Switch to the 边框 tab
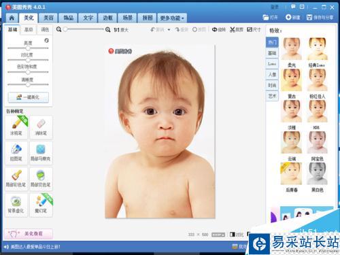The height and width of the screenshot is (255, 340). point(107,18)
